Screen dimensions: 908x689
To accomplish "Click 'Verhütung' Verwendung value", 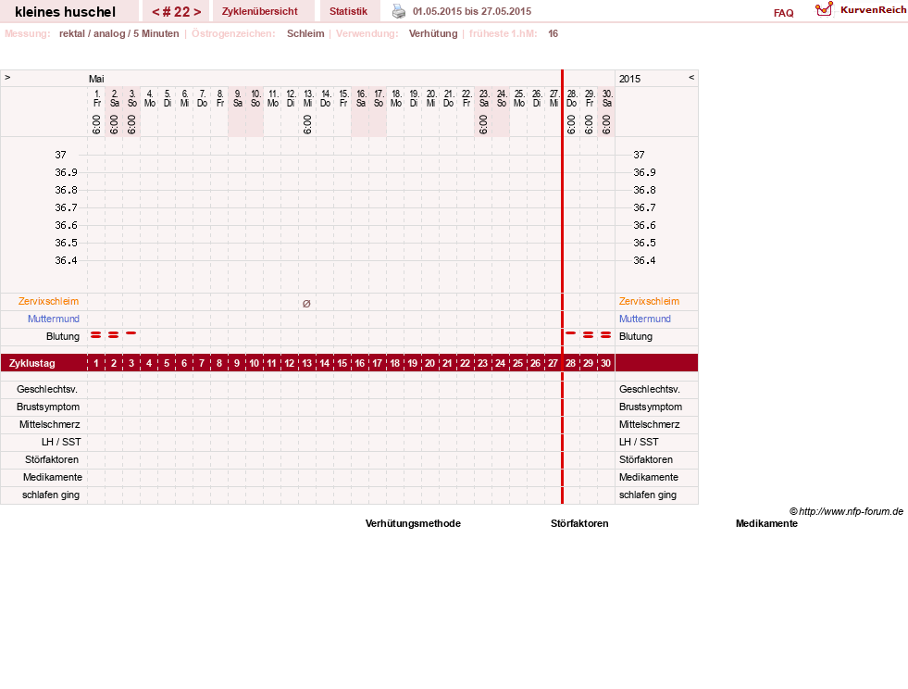I will [x=433, y=33].
